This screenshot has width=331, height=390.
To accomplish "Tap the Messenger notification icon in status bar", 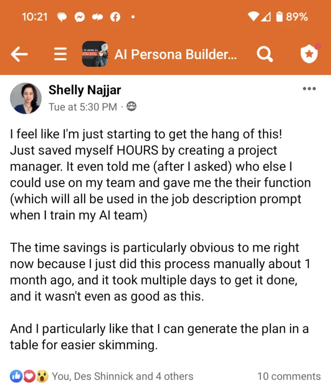I will [80, 17].
